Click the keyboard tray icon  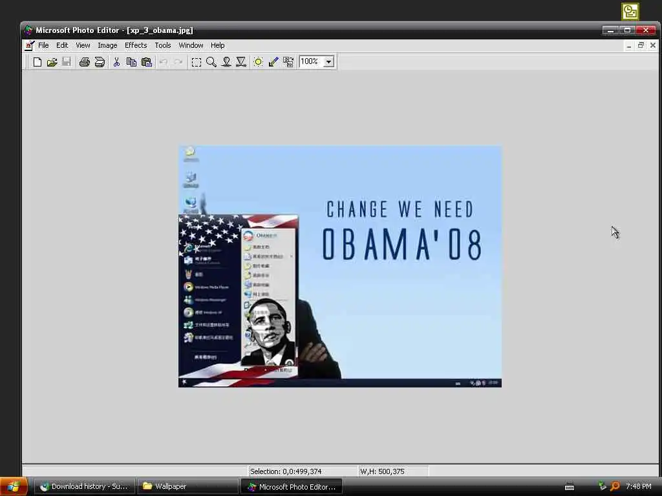(570, 487)
